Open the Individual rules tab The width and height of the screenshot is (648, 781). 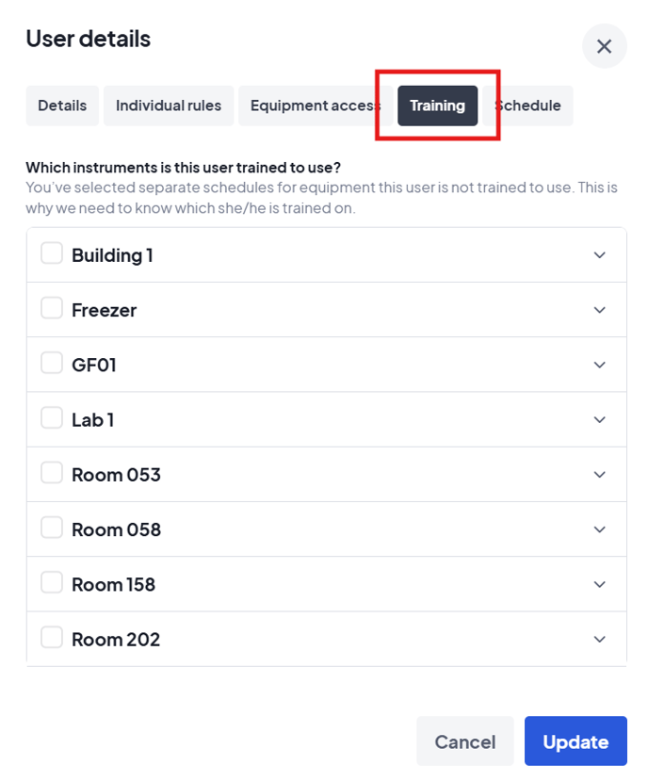pos(169,106)
